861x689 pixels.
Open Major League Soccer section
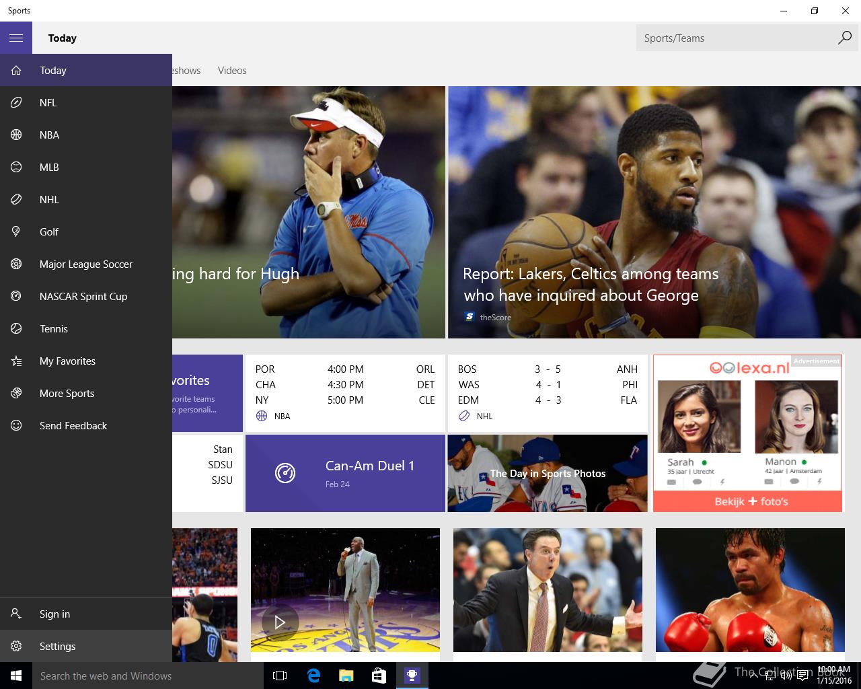86,264
